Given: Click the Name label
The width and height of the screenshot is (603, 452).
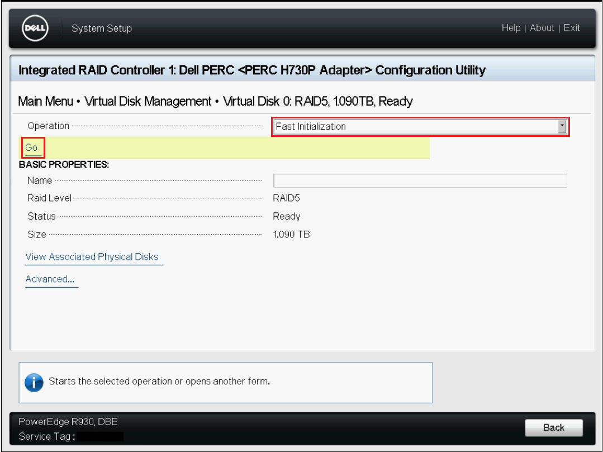Looking at the screenshot, I should (x=40, y=180).
